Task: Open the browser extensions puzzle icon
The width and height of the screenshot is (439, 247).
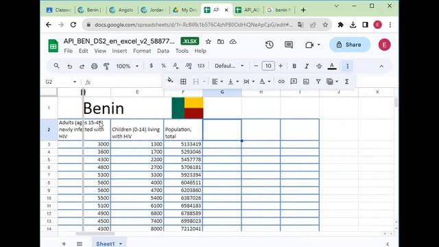Action: 340,25
